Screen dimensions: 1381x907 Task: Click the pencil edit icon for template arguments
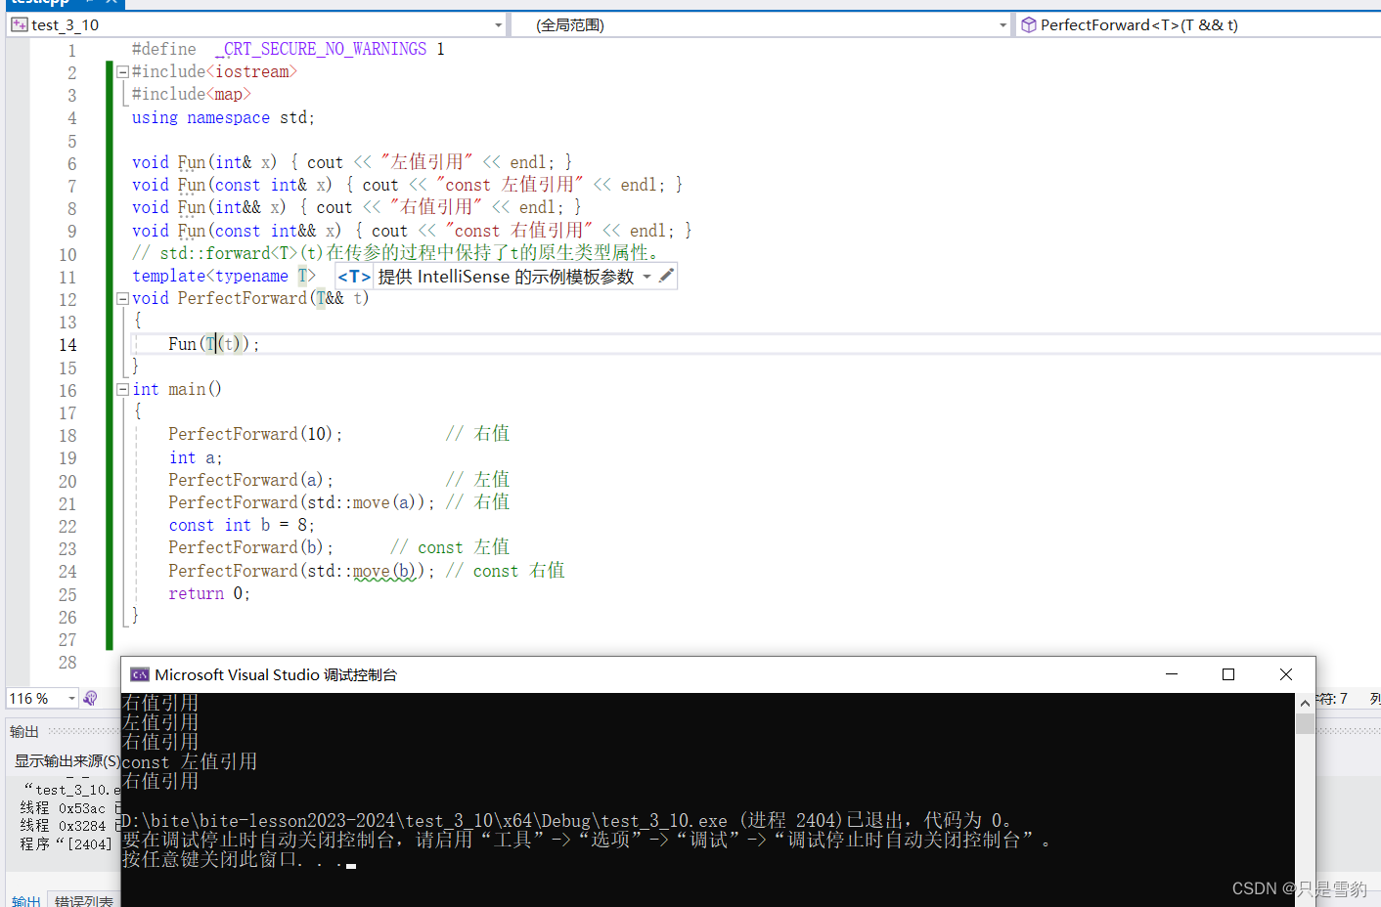[x=666, y=276]
